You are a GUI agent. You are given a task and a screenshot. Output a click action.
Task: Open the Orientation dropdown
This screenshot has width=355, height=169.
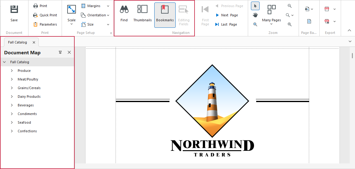point(95,15)
